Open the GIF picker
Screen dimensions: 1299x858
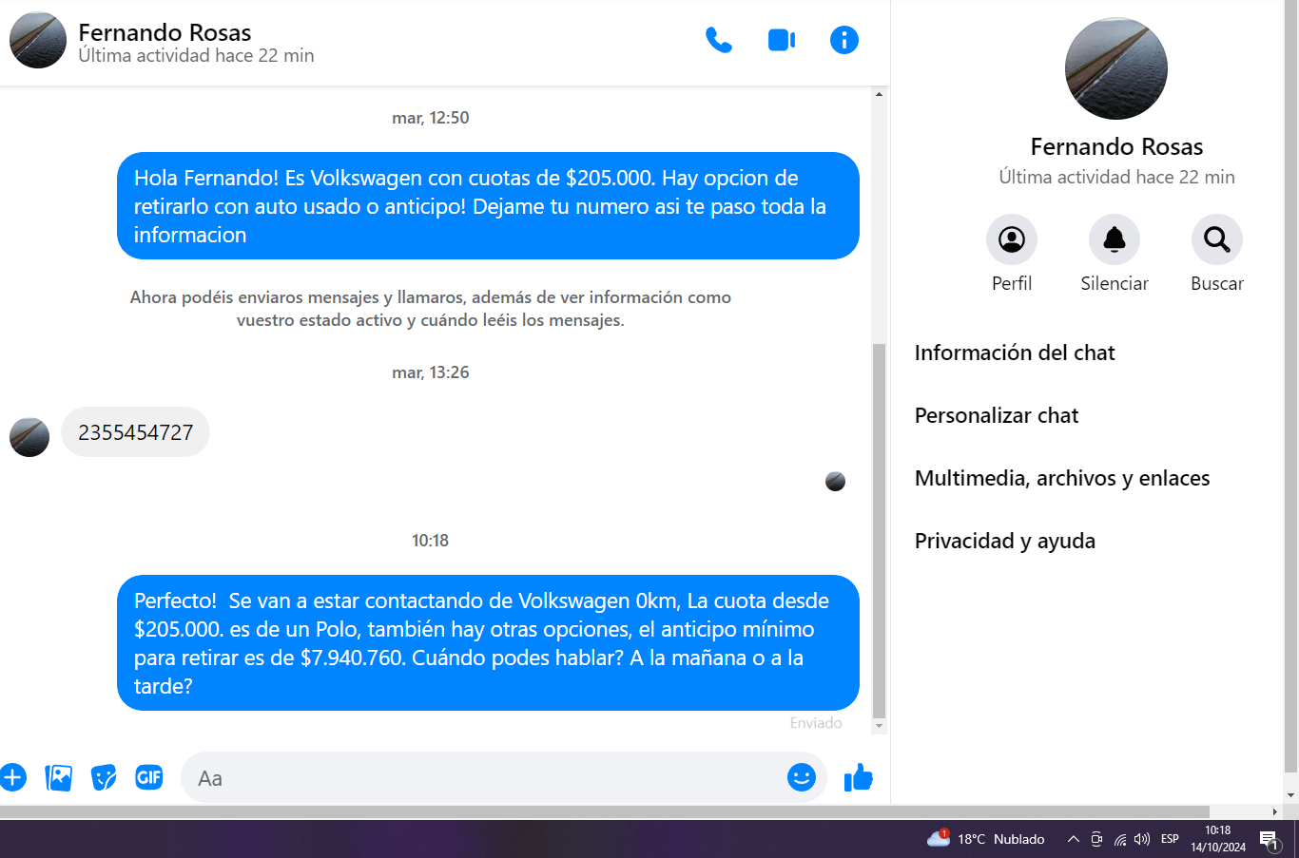149,777
